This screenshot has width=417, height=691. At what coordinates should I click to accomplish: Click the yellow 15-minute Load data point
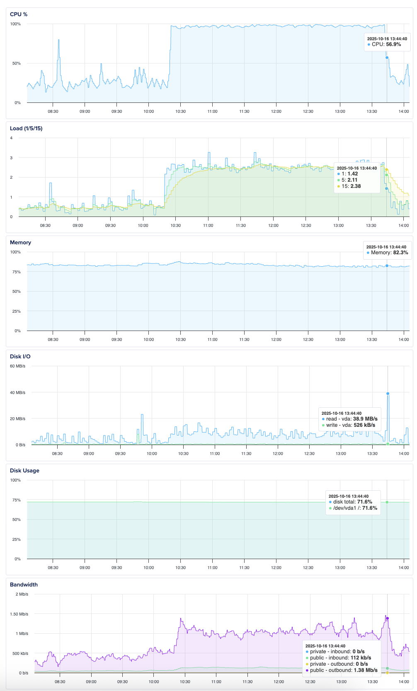click(387, 170)
